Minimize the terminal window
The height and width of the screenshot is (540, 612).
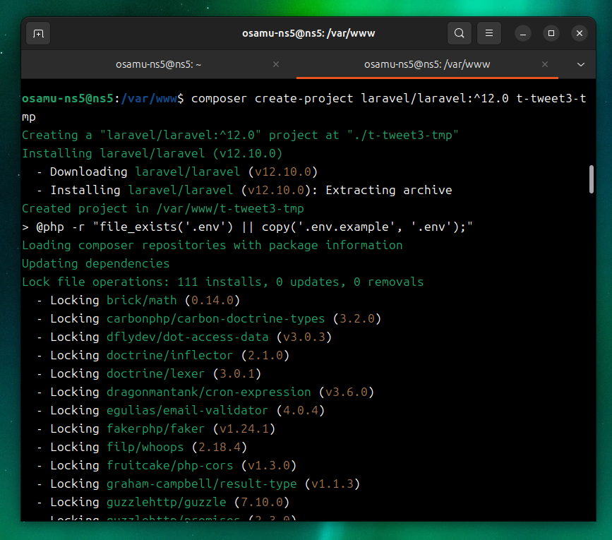[522, 33]
